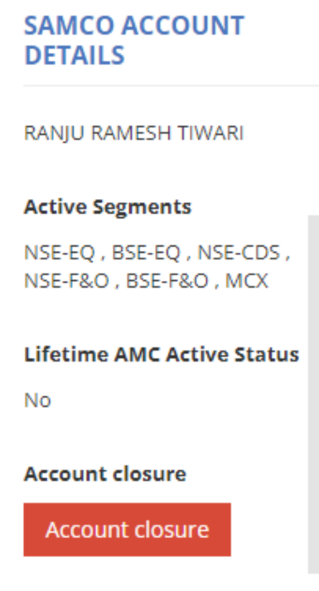Select the MCX segment text
Viewport: 319px width, 591px height.
[247, 281]
